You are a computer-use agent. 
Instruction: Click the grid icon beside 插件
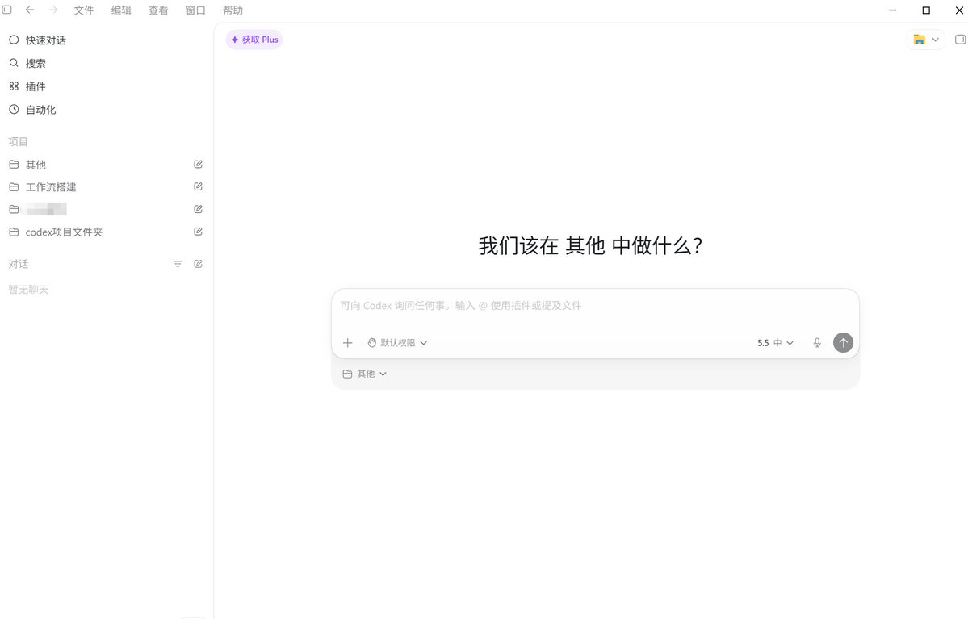pos(14,86)
